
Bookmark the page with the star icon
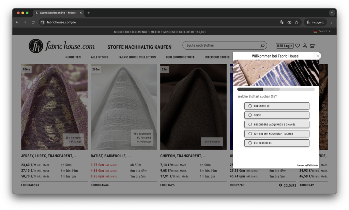(x=297, y=22)
